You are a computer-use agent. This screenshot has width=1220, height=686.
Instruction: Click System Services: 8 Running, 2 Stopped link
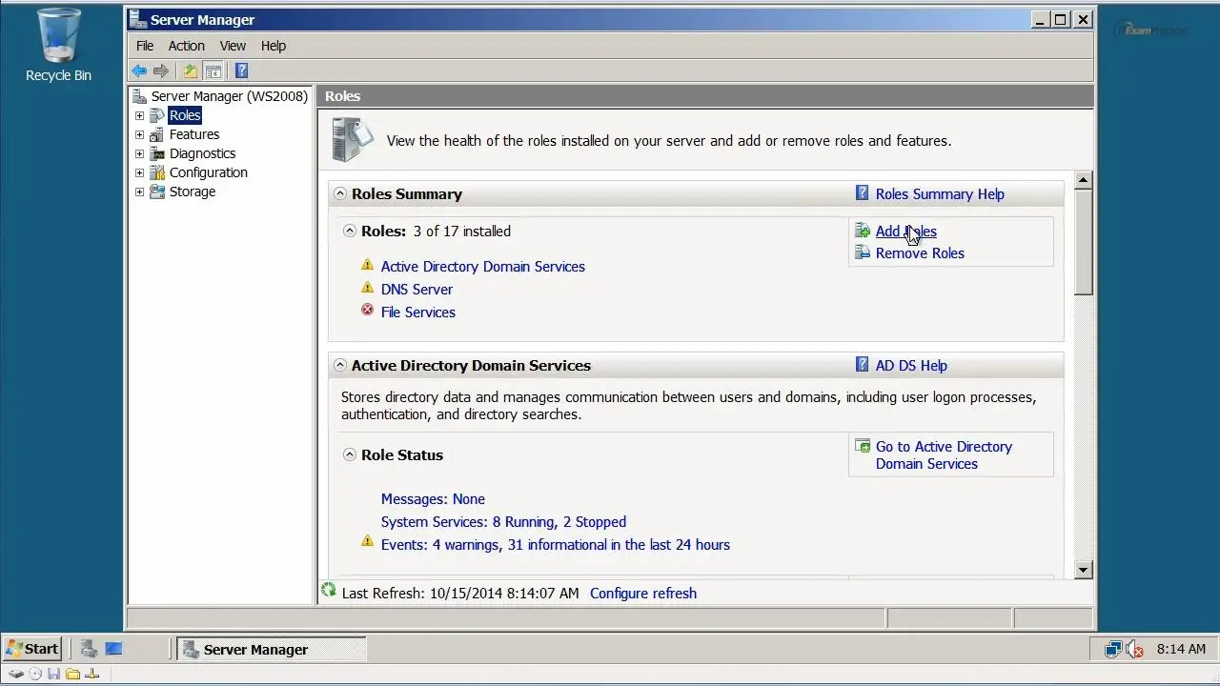pyautogui.click(x=503, y=521)
